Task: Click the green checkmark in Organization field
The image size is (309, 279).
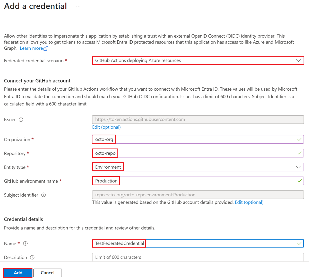Action: pyautogui.click(x=299, y=139)
